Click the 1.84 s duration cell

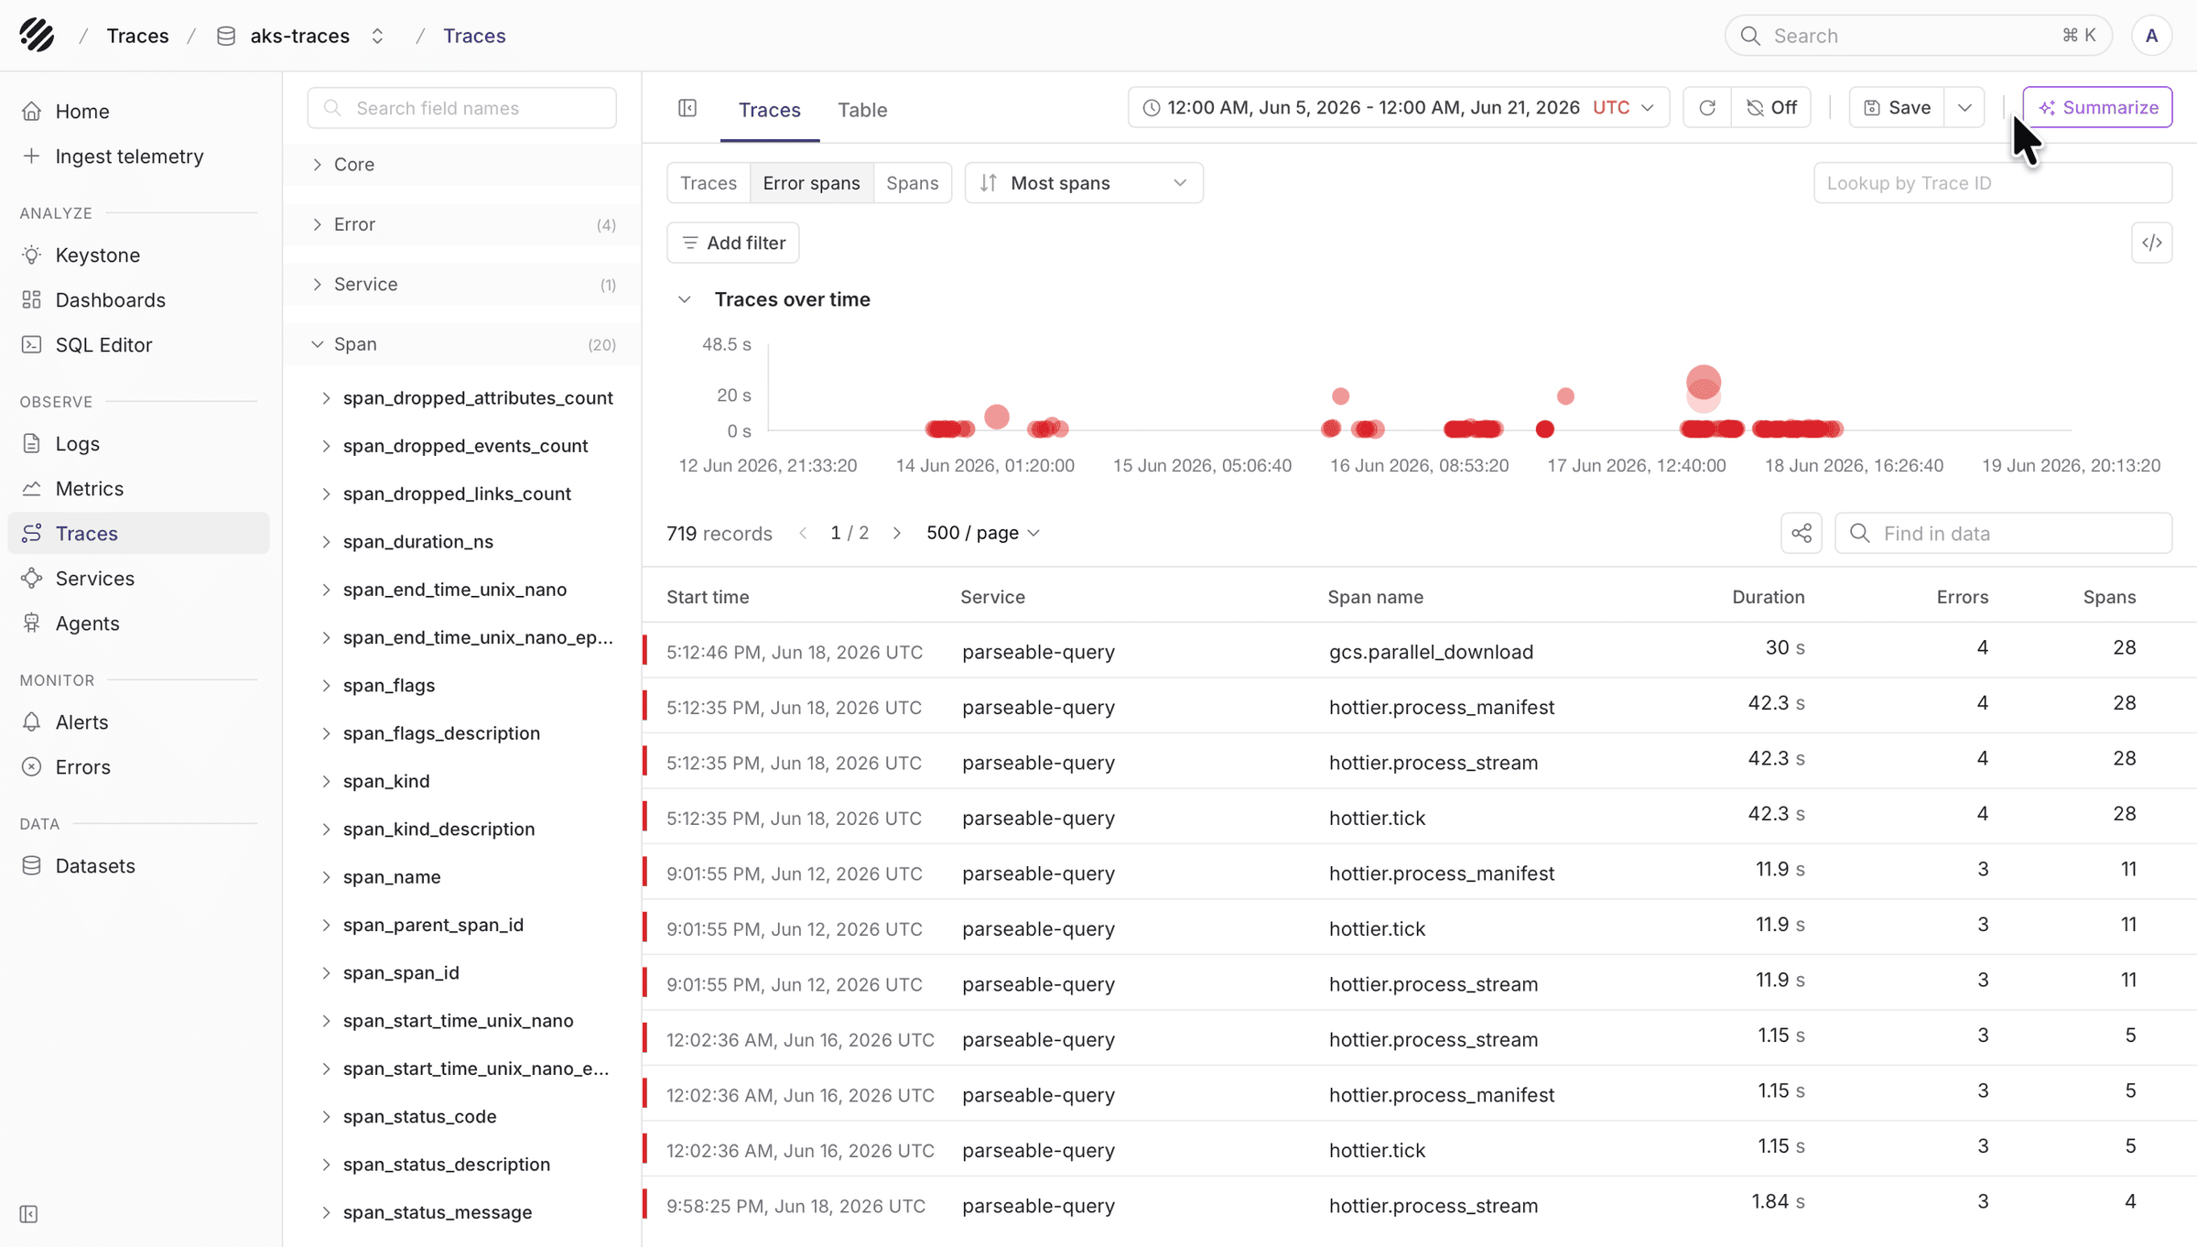pos(1778,1201)
